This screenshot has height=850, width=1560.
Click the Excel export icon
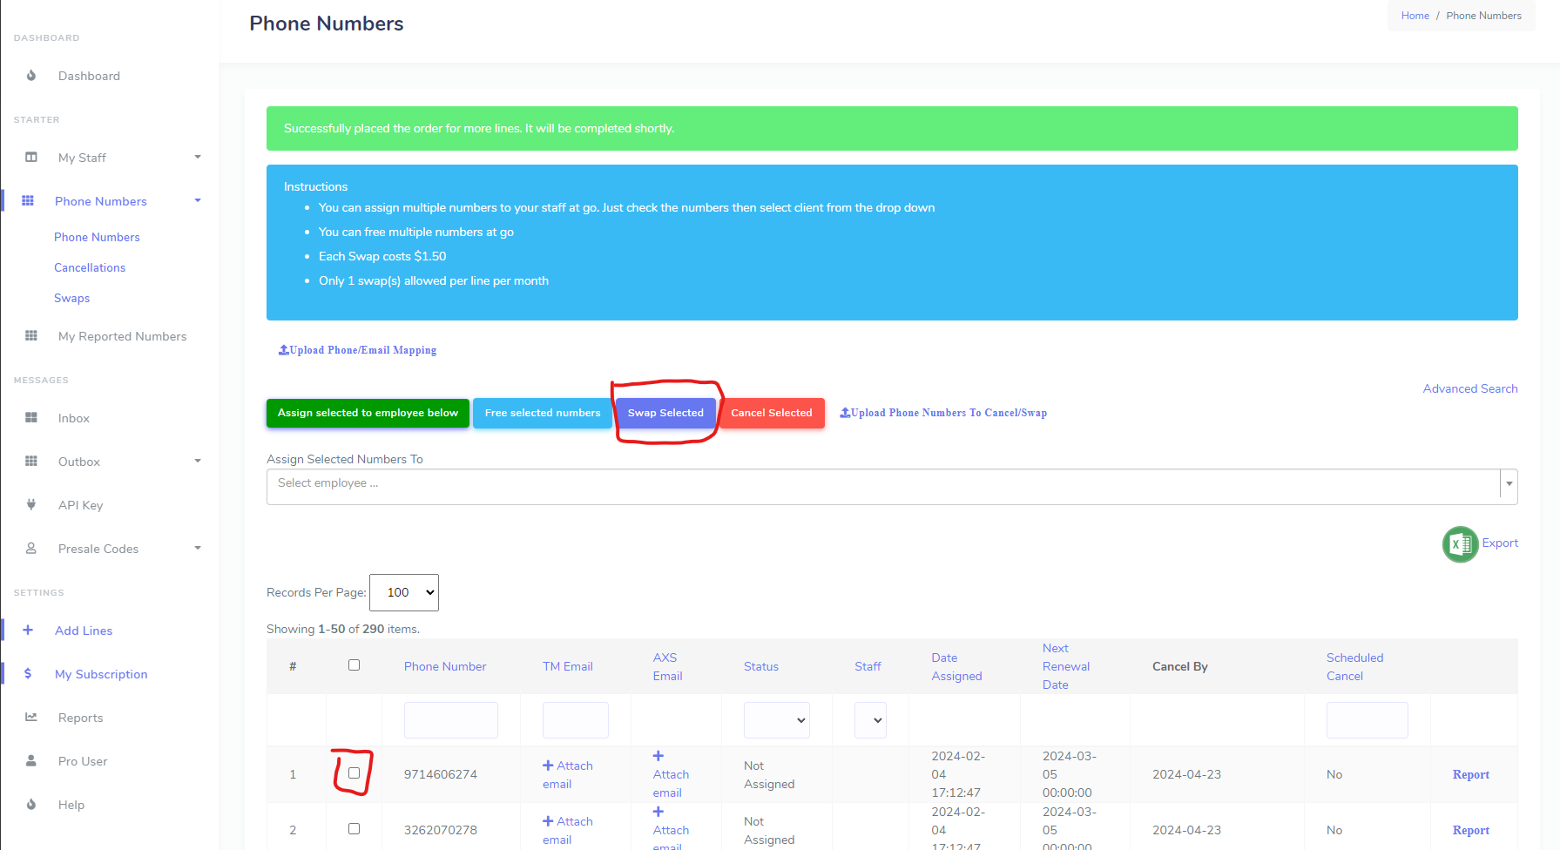1461,544
